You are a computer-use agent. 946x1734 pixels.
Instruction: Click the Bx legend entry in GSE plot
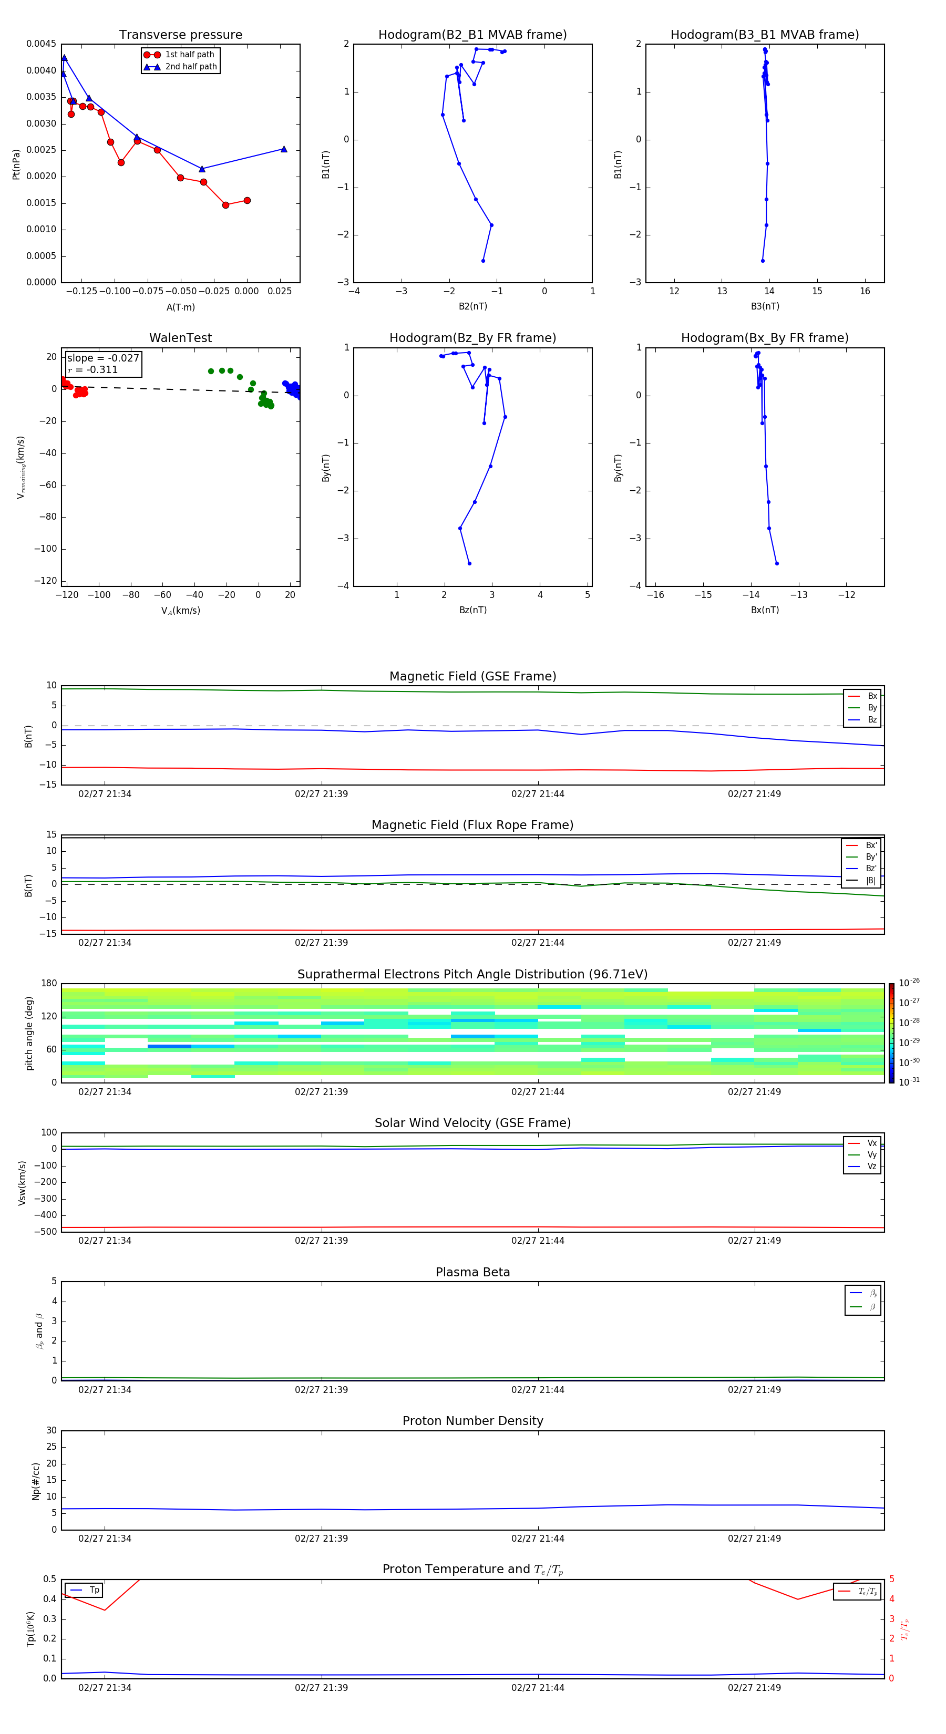point(862,696)
